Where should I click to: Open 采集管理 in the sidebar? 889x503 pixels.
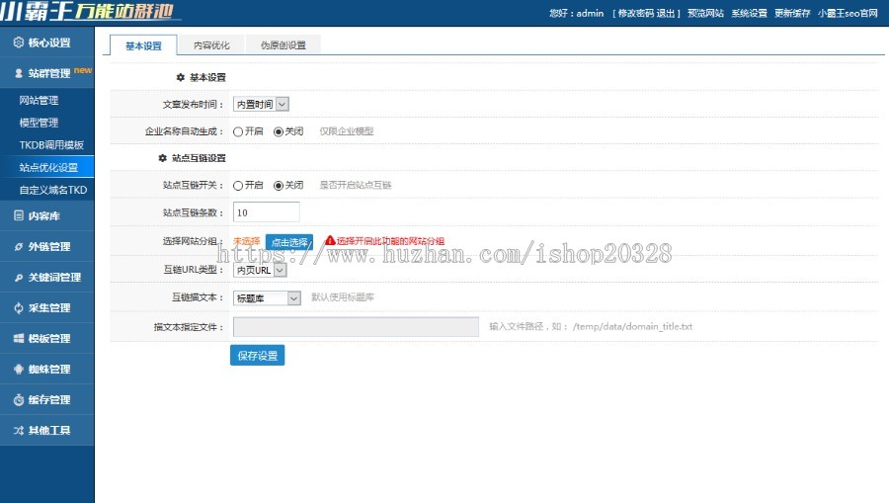[x=47, y=307]
